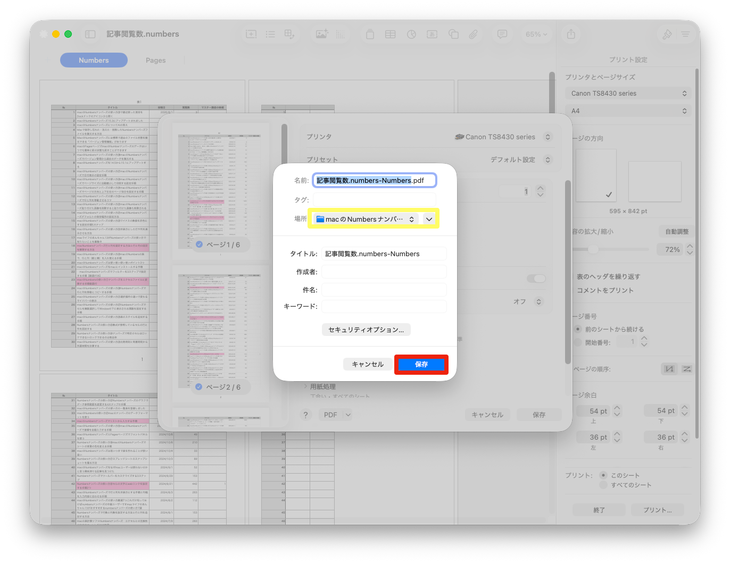
Task: Click the add sheet icon in toolbar
Action: [251, 34]
